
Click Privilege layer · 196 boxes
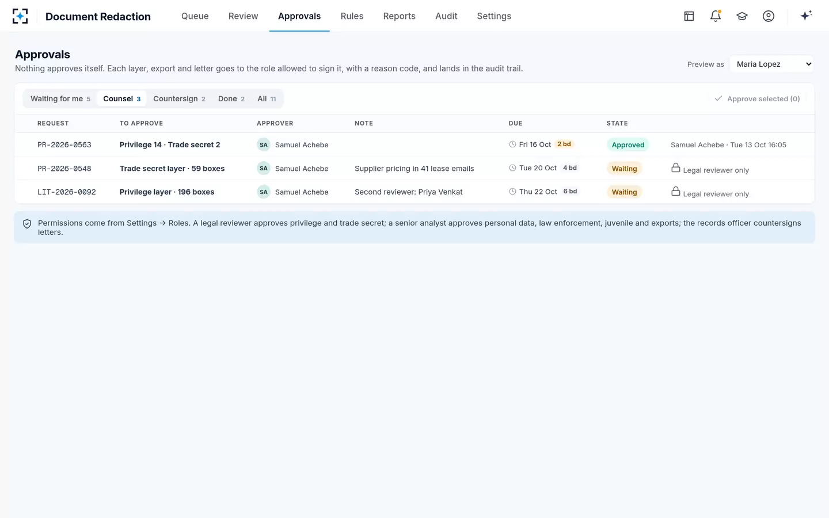pos(167,192)
